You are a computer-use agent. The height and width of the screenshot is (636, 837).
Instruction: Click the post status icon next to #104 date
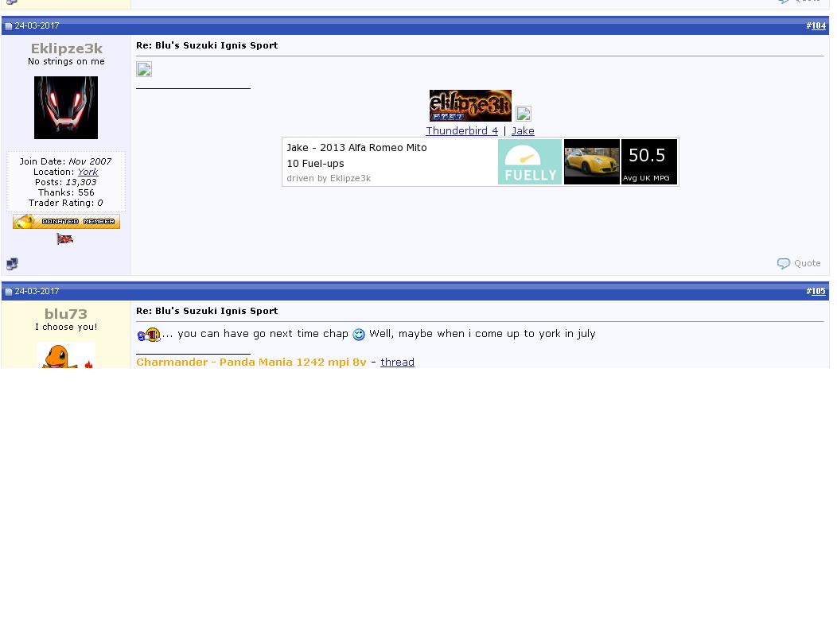(x=9, y=26)
